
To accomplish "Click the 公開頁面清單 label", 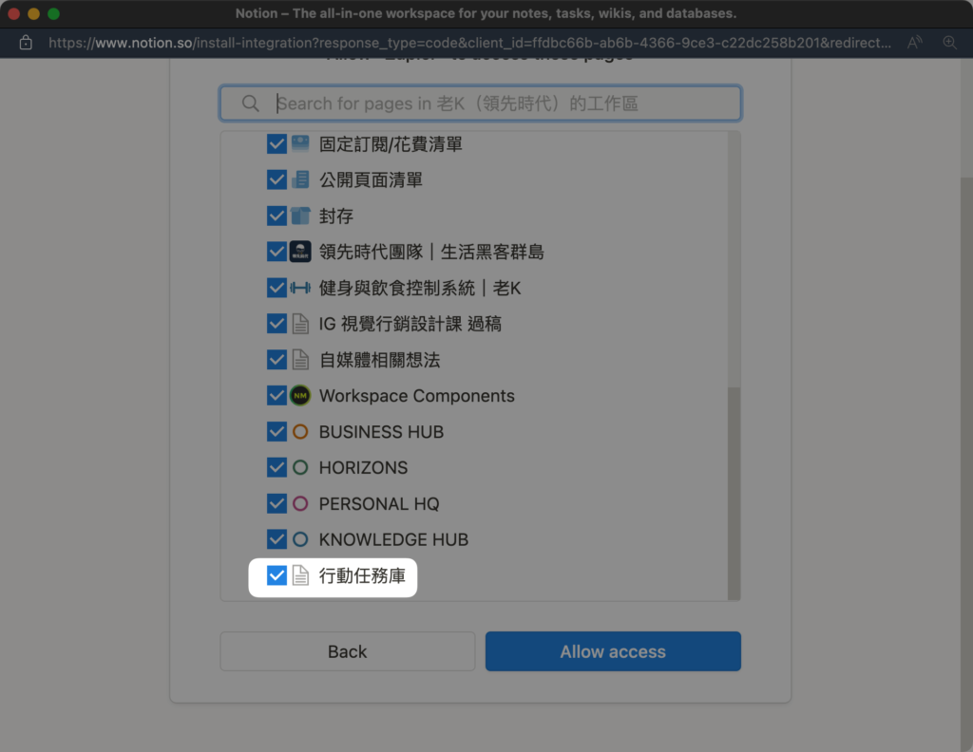I will (371, 180).
